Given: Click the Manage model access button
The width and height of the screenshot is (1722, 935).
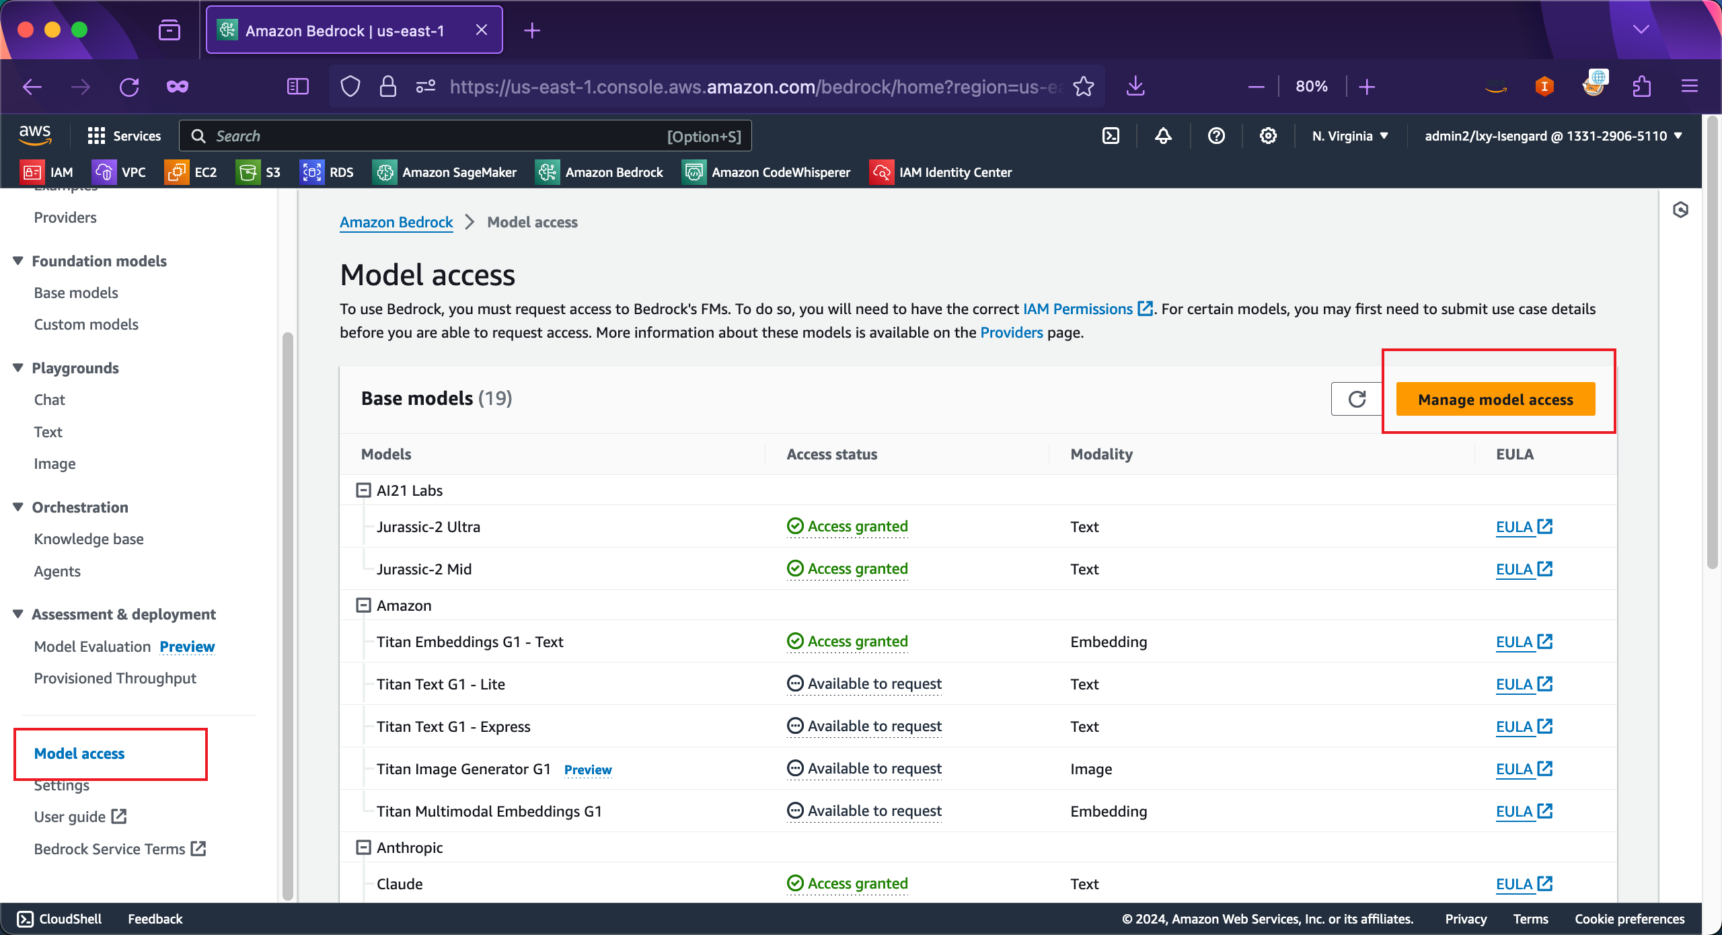Looking at the screenshot, I should tap(1495, 400).
